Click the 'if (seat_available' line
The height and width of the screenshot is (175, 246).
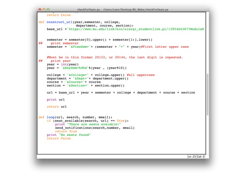87,121
